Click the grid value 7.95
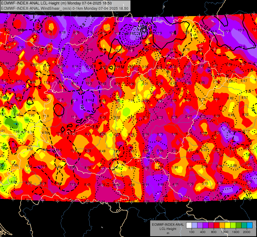Image resolution: width=257 pixels, height=237 pixels. tap(32, 115)
